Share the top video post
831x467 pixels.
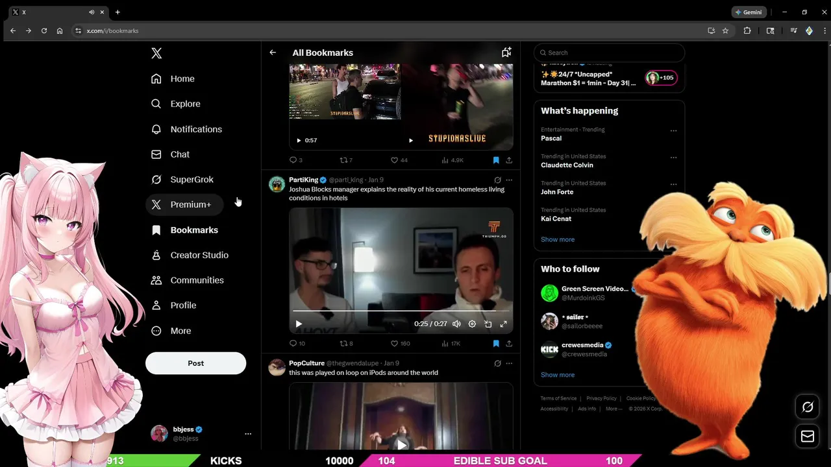(x=509, y=160)
